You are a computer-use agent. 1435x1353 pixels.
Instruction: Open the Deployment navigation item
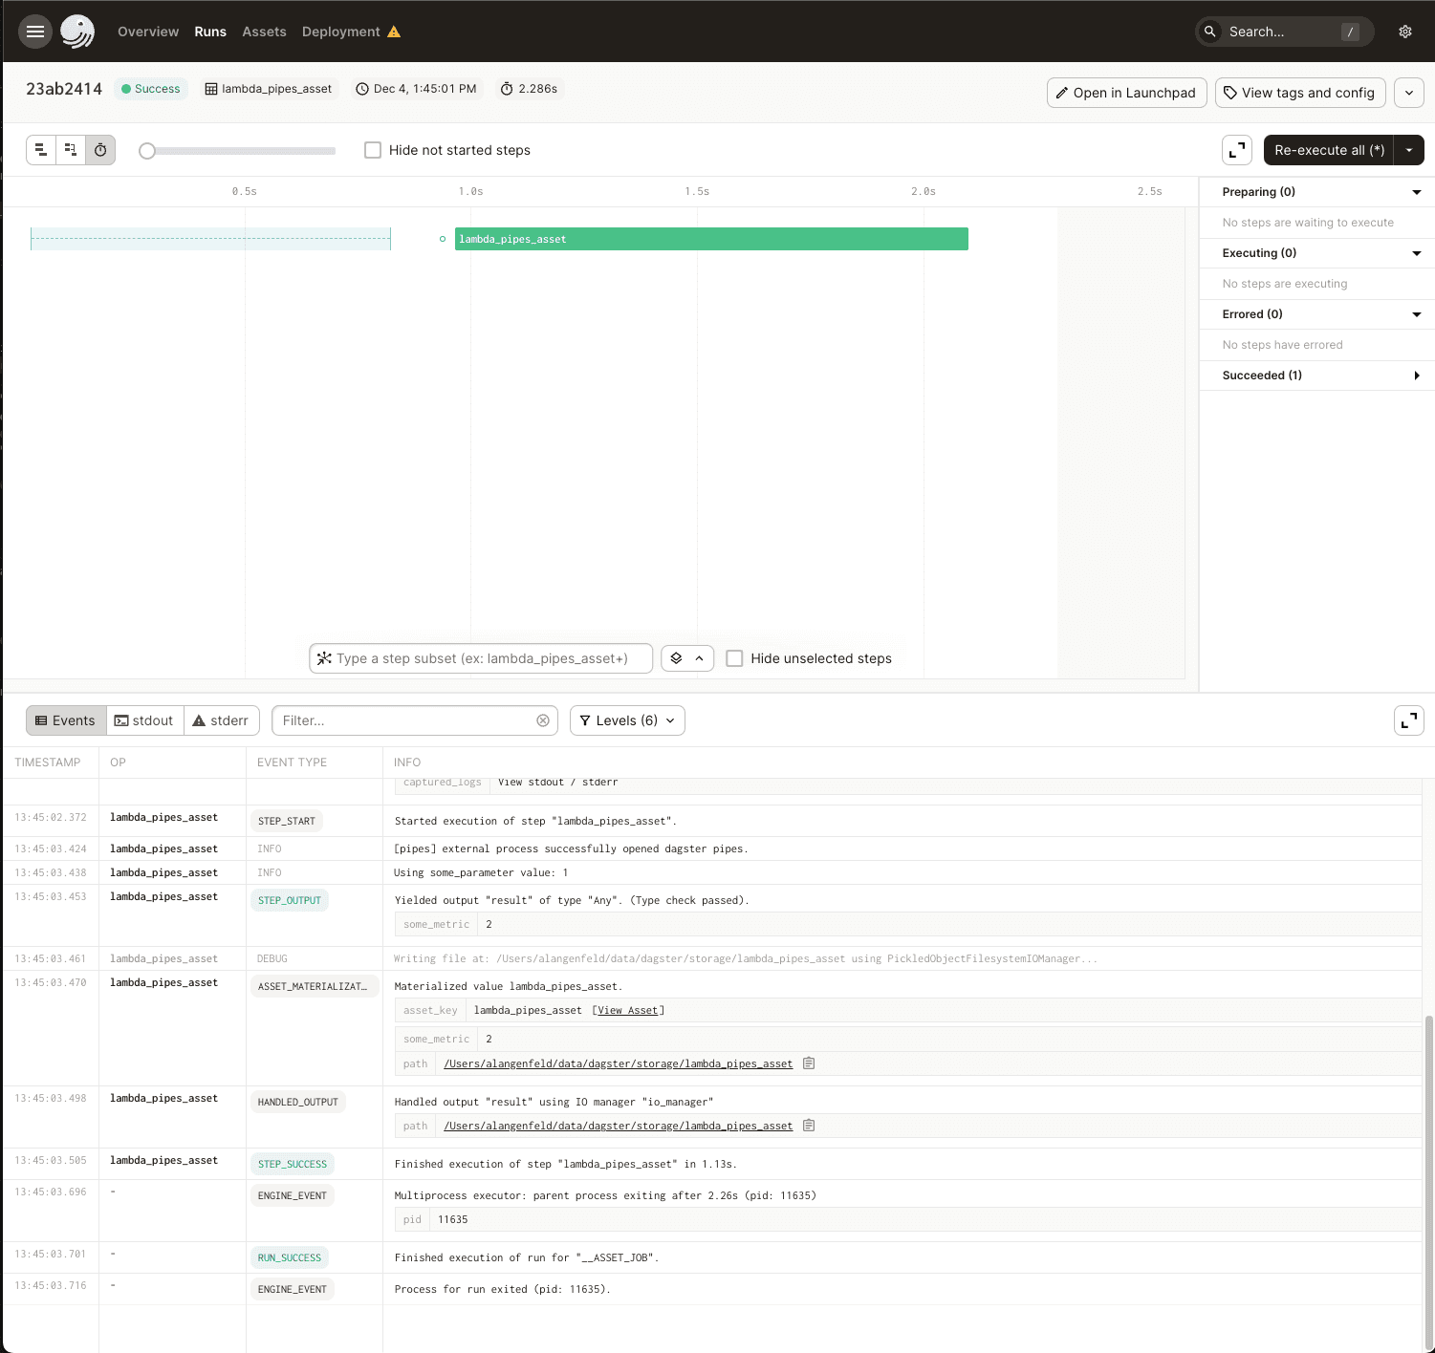coord(340,31)
